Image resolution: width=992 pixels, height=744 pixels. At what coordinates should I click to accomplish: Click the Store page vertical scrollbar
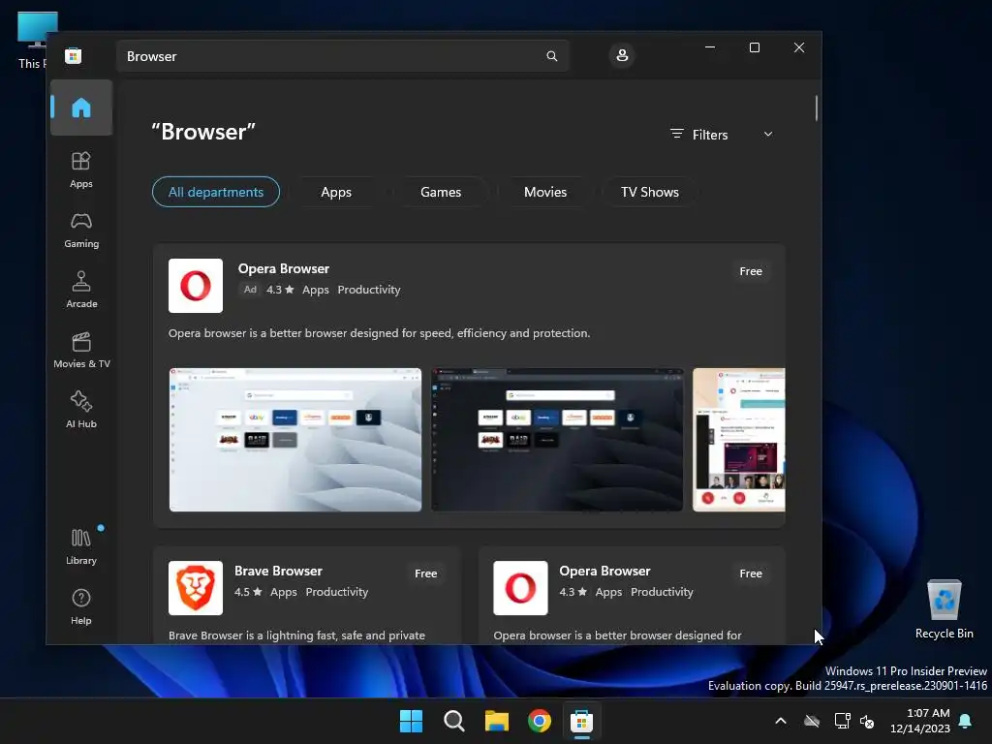point(816,108)
